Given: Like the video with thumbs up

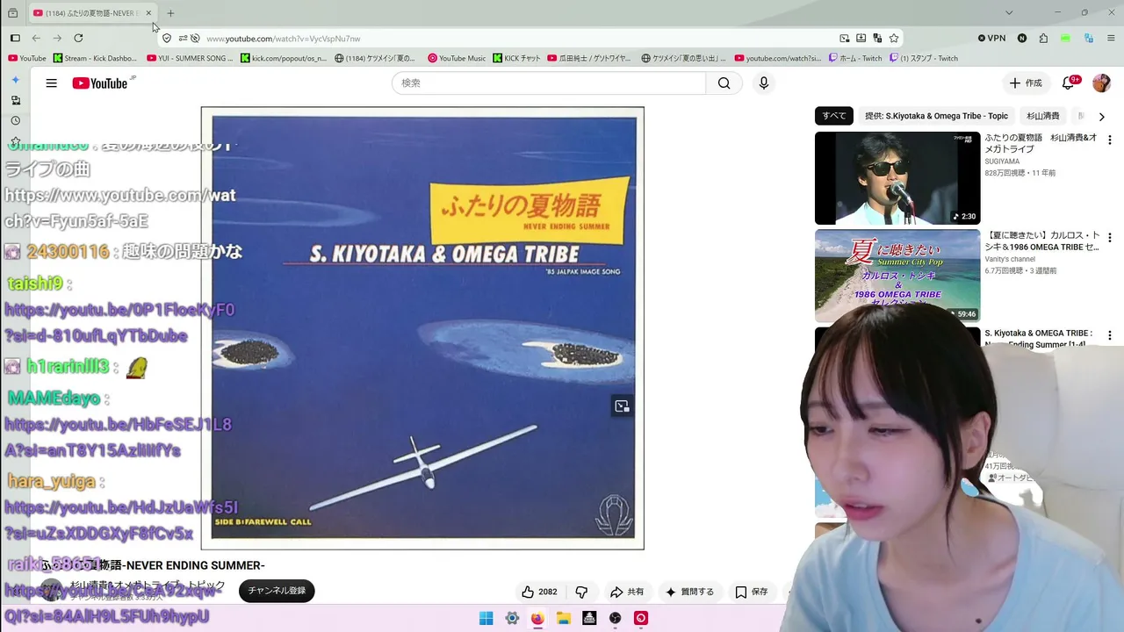Looking at the screenshot, I should (539, 592).
